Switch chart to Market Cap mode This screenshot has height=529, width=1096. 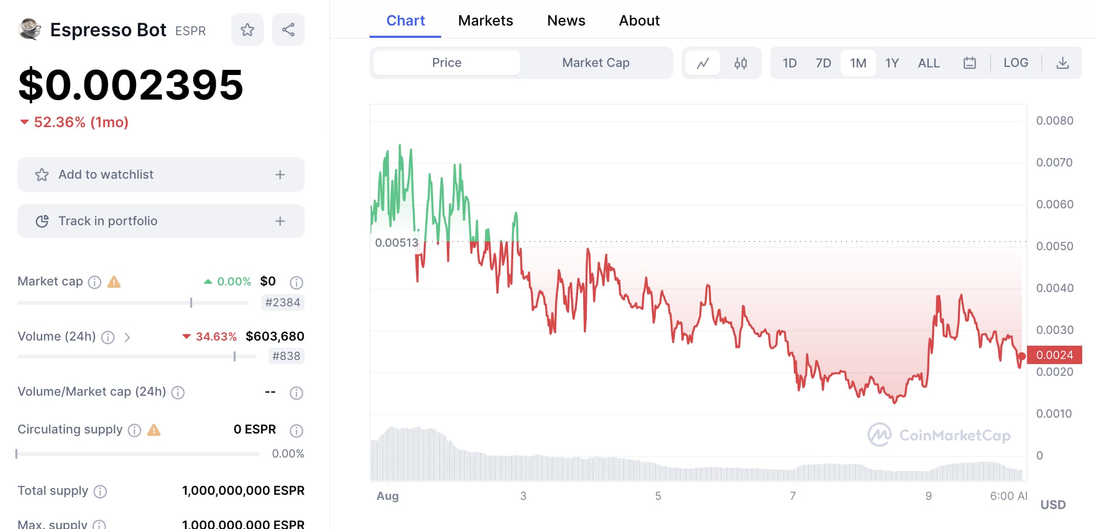point(596,63)
